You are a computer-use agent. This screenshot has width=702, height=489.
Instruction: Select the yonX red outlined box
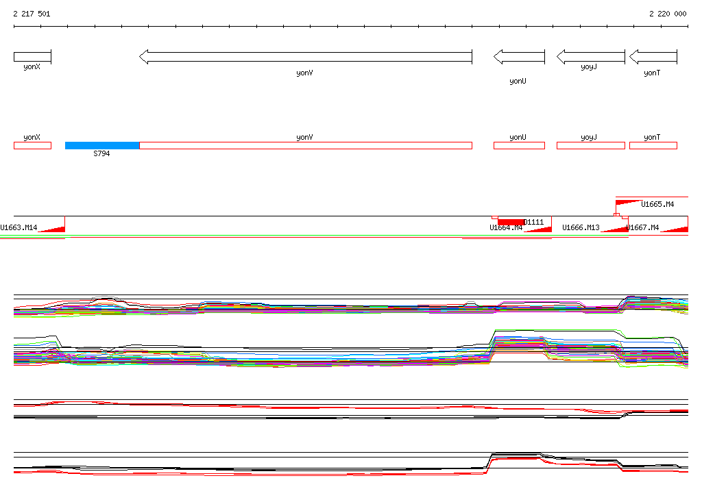tap(33, 145)
